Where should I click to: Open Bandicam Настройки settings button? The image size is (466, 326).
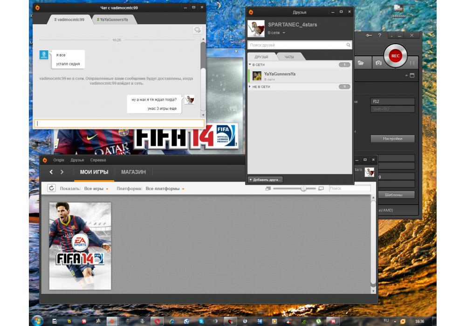coord(392,138)
